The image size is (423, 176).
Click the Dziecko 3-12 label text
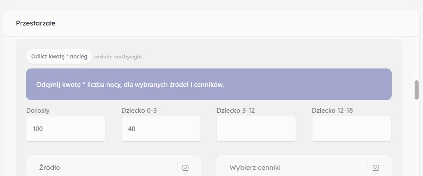pos(236,111)
